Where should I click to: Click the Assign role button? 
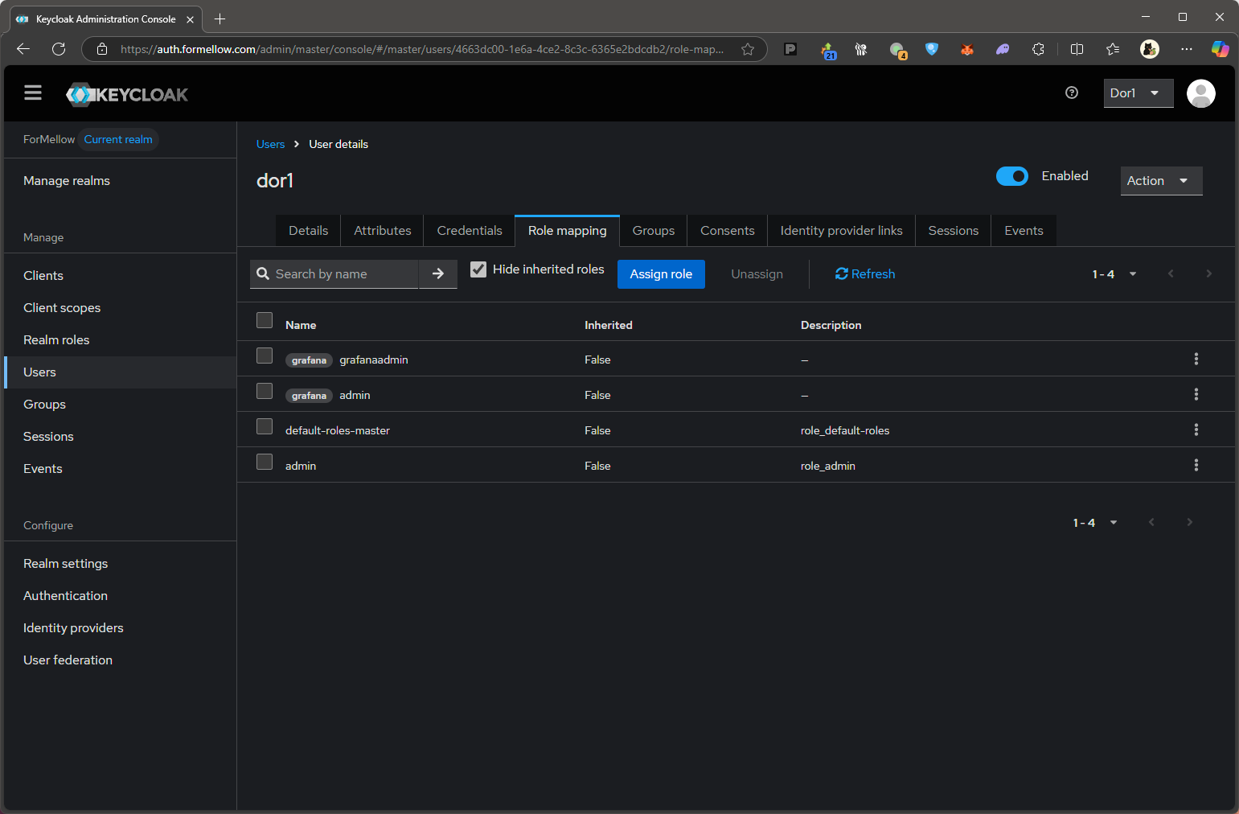click(661, 274)
